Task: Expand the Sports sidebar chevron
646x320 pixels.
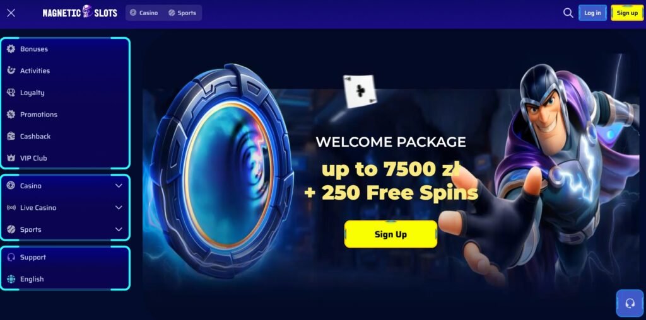Action: click(x=119, y=229)
